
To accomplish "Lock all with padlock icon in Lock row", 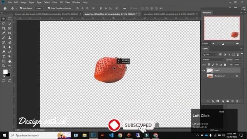I will click(225, 64).
